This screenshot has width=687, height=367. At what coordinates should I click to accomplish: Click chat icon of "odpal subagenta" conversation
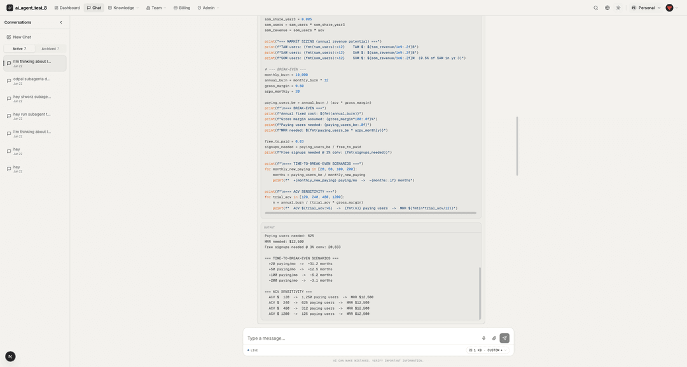[9, 81]
